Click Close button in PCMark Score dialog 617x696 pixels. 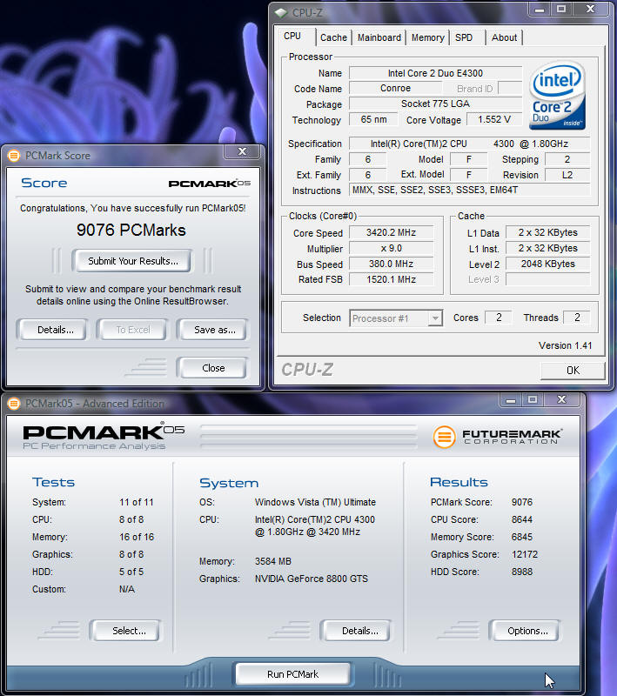coord(213,368)
